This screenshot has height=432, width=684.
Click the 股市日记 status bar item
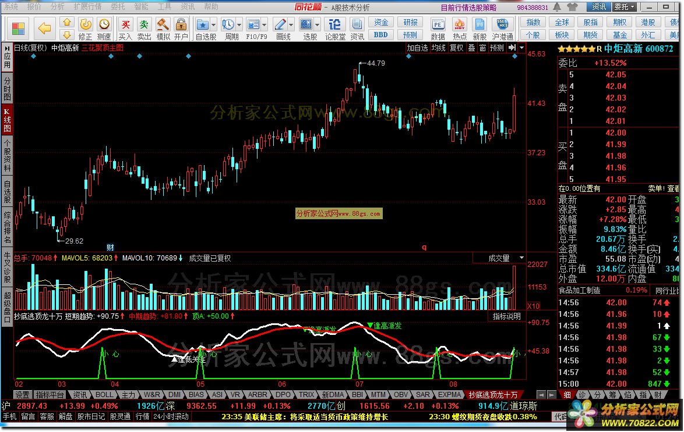click(91, 416)
